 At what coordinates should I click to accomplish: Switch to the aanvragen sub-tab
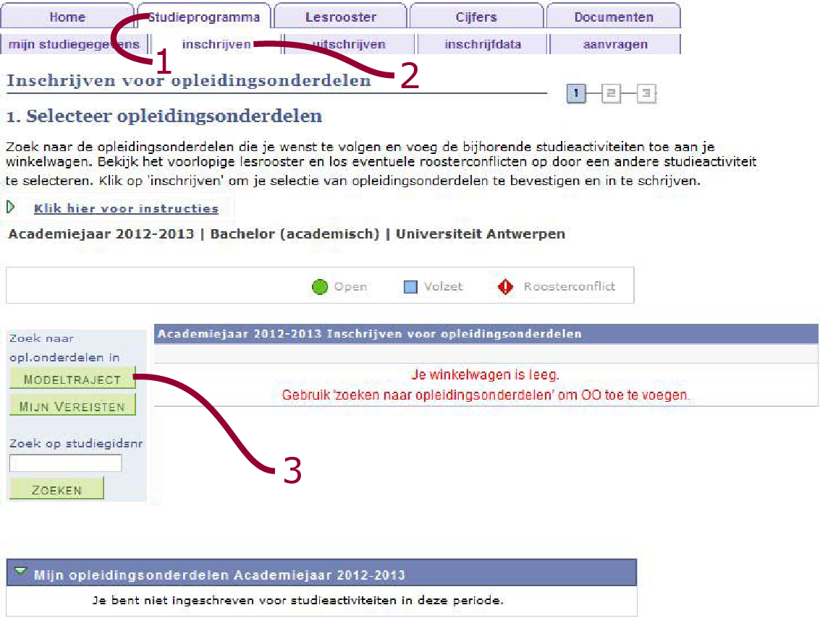[x=615, y=45]
